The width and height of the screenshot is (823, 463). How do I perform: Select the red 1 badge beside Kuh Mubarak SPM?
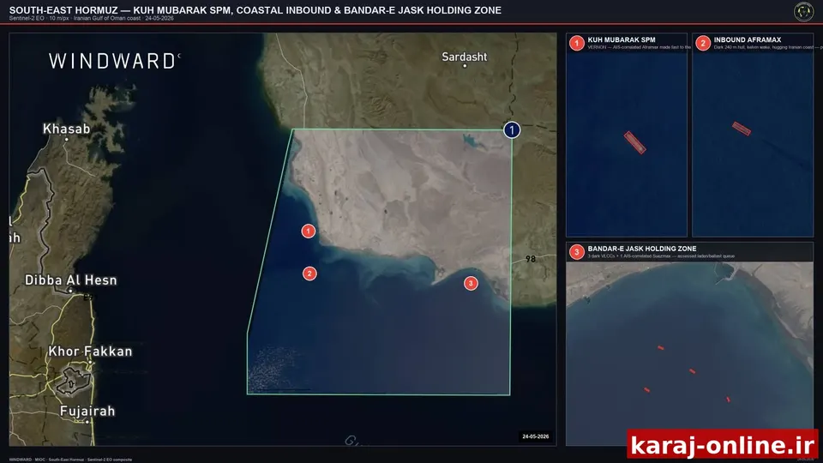576,43
